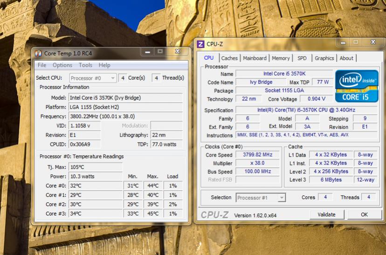
Task: Click Core #2 load value 2%
Action: pyautogui.click(x=173, y=205)
